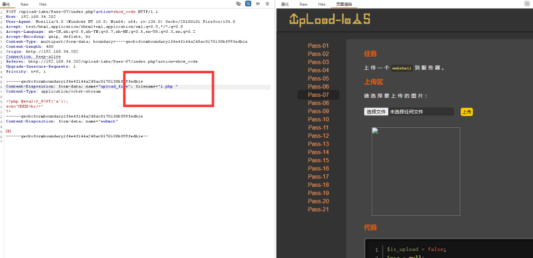This screenshot has height=258, width=533.
Task: Open the Pass-09 link
Action: click(x=318, y=111)
